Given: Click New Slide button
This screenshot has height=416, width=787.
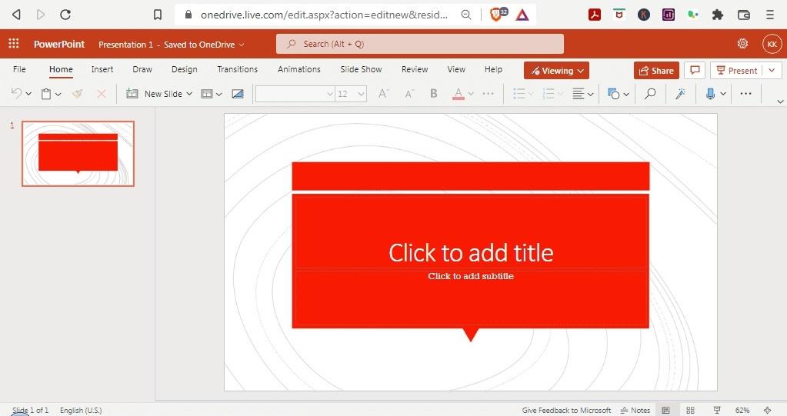Looking at the screenshot, I should point(154,93).
